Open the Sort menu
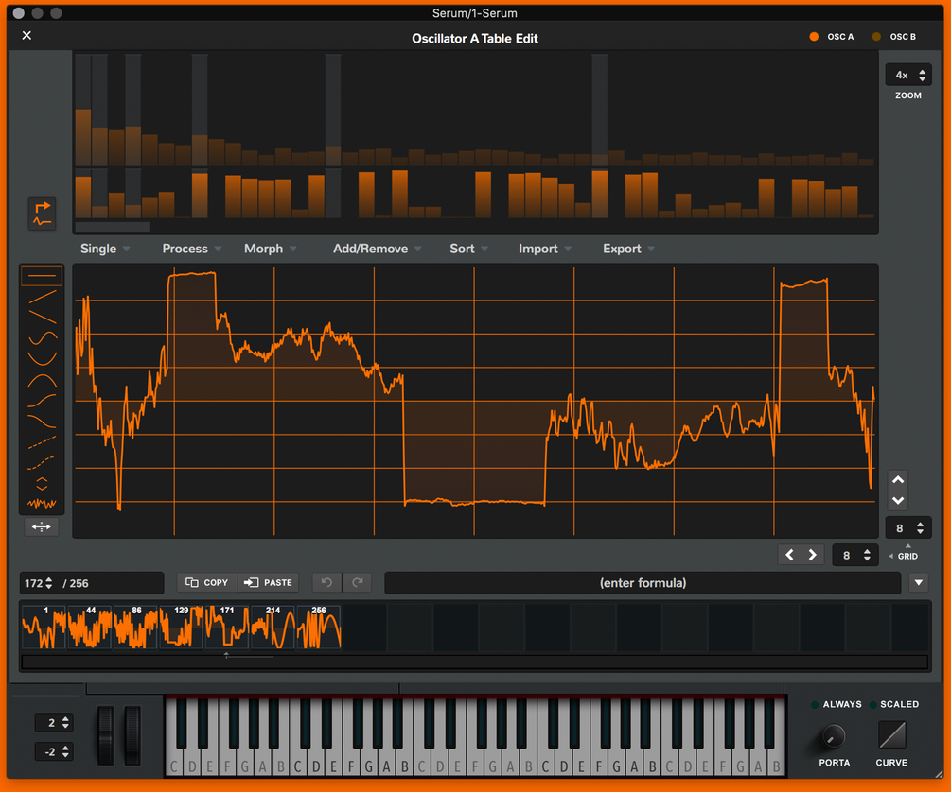 (x=468, y=249)
